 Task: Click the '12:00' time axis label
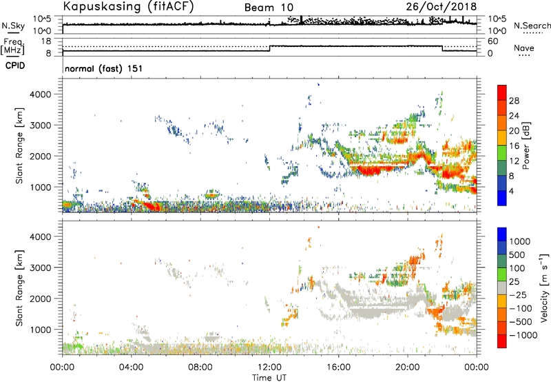pos(269,368)
